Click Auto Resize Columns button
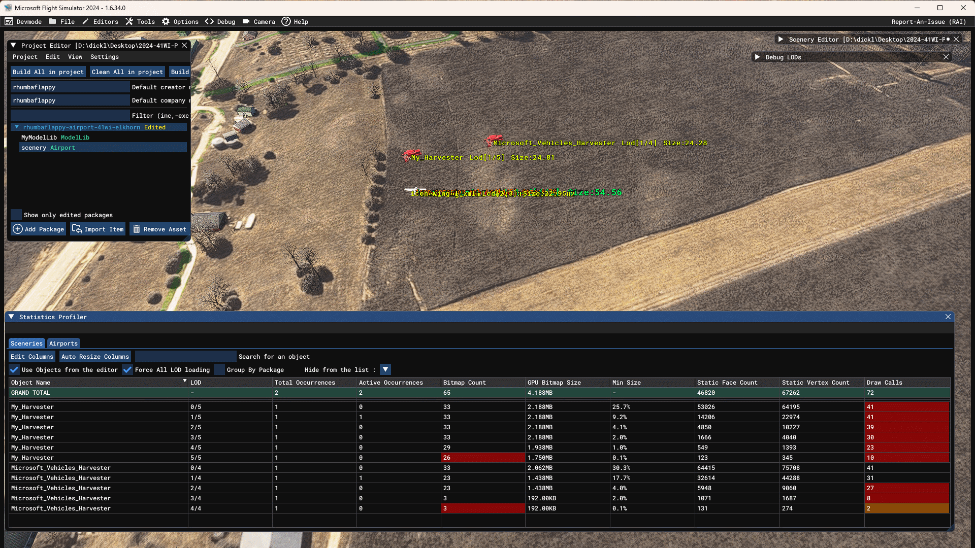The width and height of the screenshot is (975, 548). [x=95, y=357]
